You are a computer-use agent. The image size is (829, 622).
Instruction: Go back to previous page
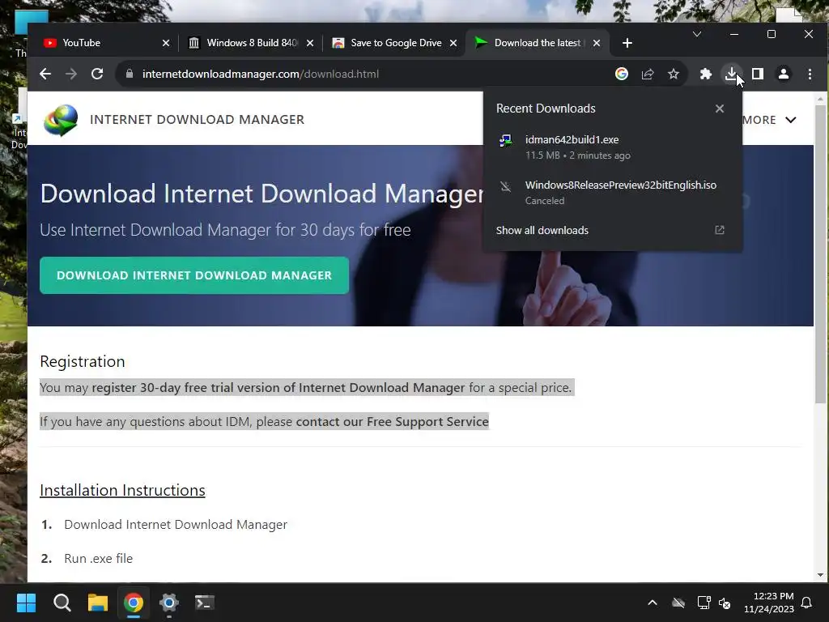pyautogui.click(x=45, y=74)
